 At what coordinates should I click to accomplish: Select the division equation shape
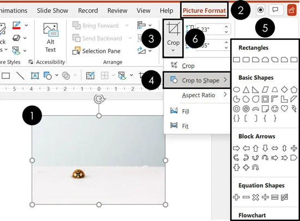coord(265,197)
